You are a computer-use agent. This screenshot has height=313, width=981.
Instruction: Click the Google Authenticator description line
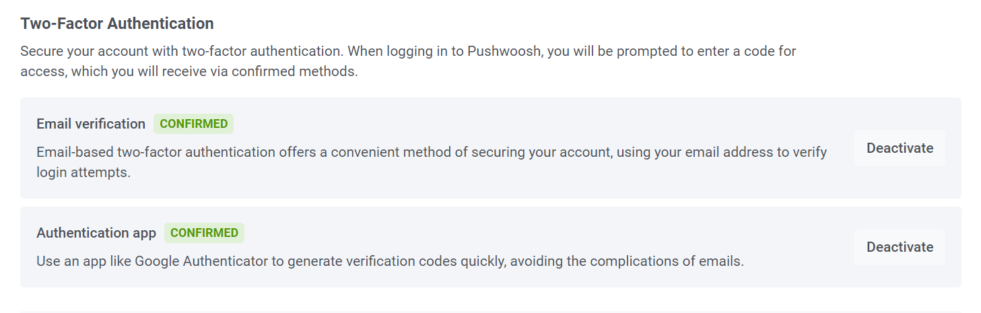click(390, 261)
